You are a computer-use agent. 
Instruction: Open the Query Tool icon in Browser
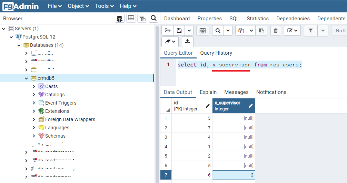point(120,18)
